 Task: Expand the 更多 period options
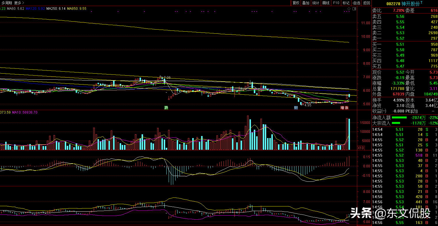(19, 3)
